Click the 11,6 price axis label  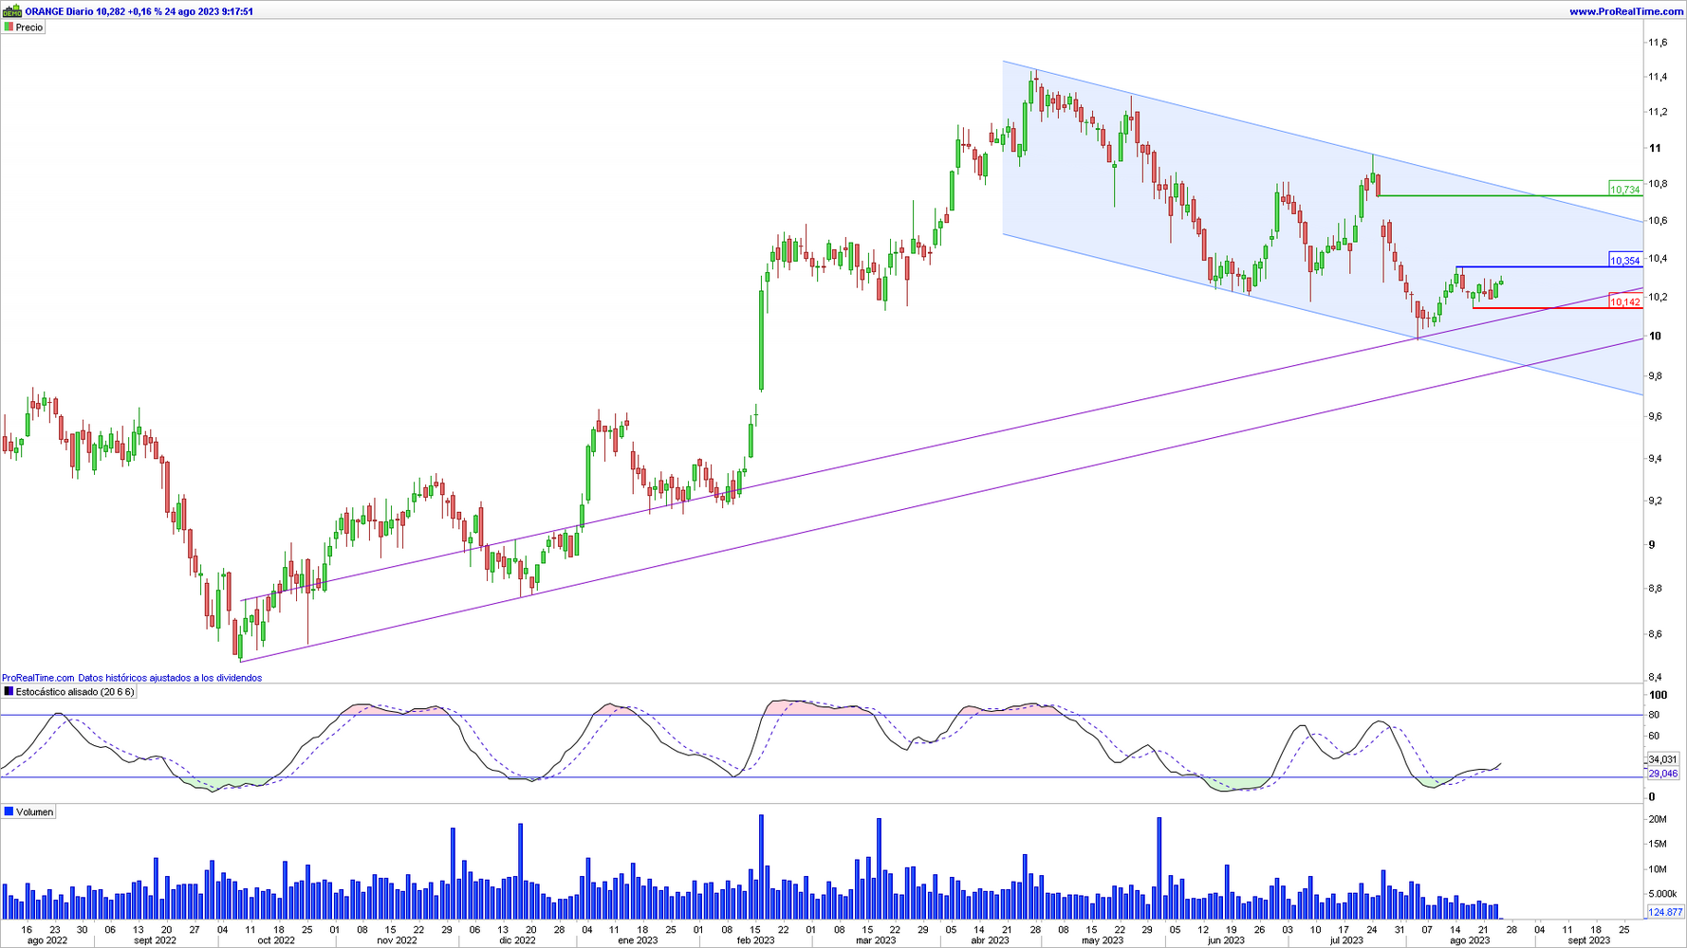pyautogui.click(x=1658, y=43)
